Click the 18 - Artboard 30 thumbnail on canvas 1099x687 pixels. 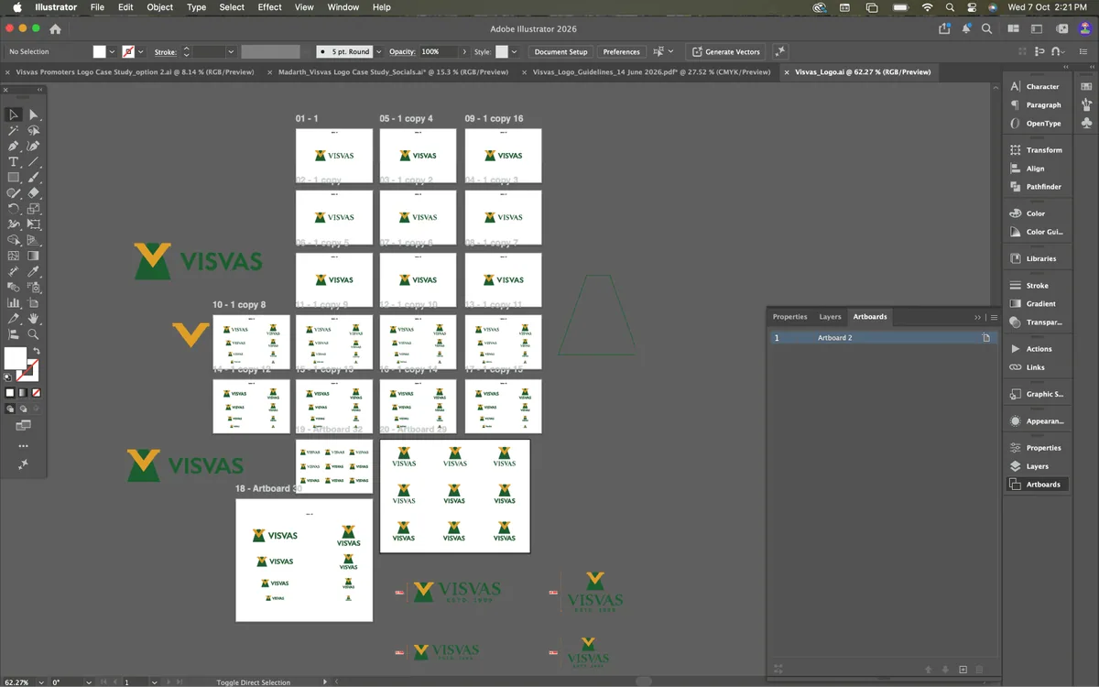coord(304,560)
